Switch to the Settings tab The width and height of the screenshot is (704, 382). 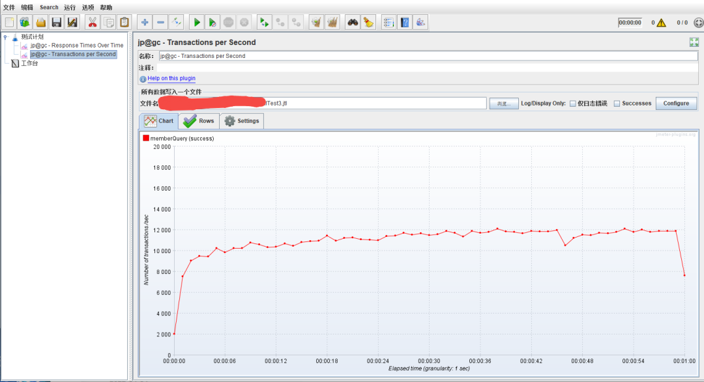pyautogui.click(x=242, y=121)
